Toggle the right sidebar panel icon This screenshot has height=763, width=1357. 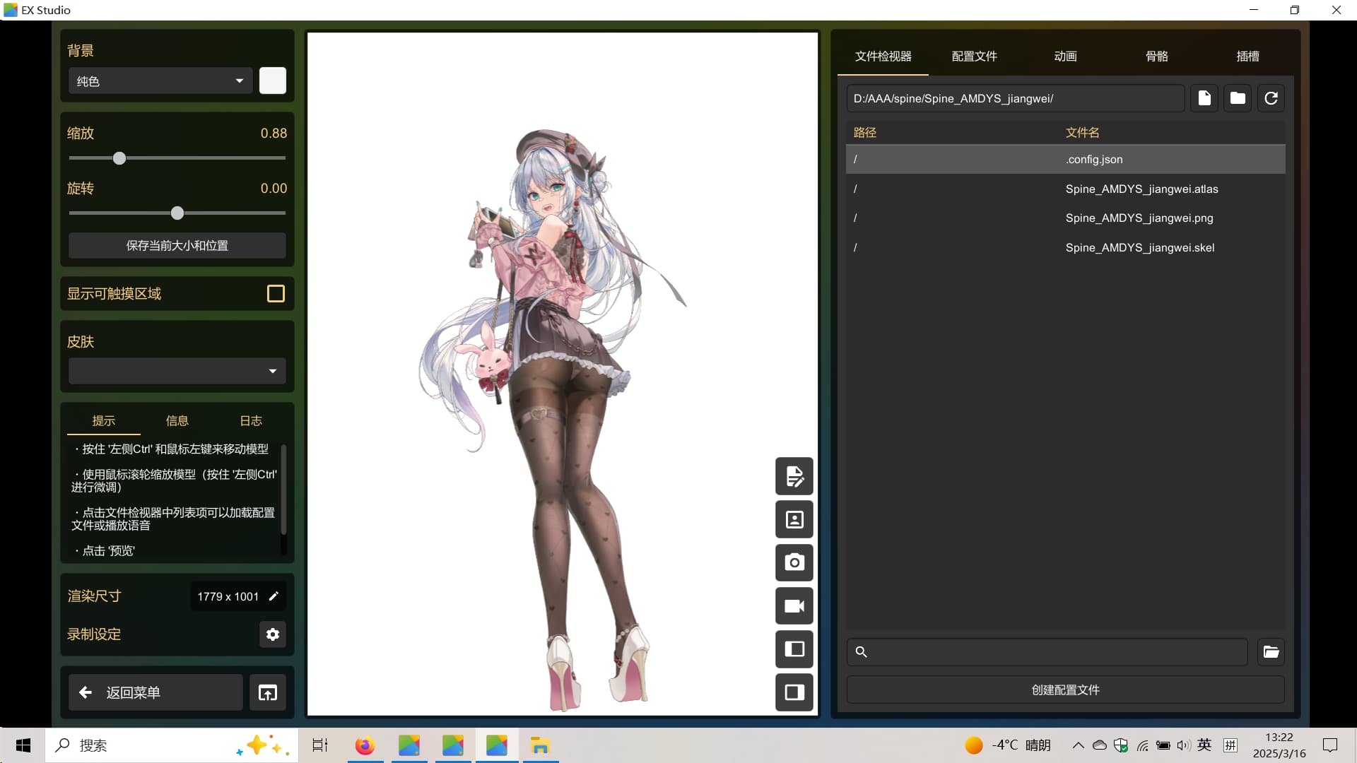[x=794, y=692]
